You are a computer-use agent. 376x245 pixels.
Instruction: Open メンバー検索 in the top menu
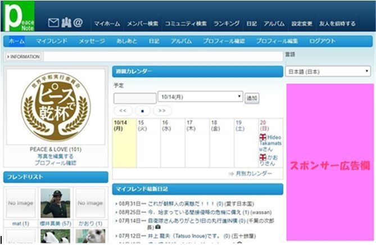pyautogui.click(x=142, y=24)
